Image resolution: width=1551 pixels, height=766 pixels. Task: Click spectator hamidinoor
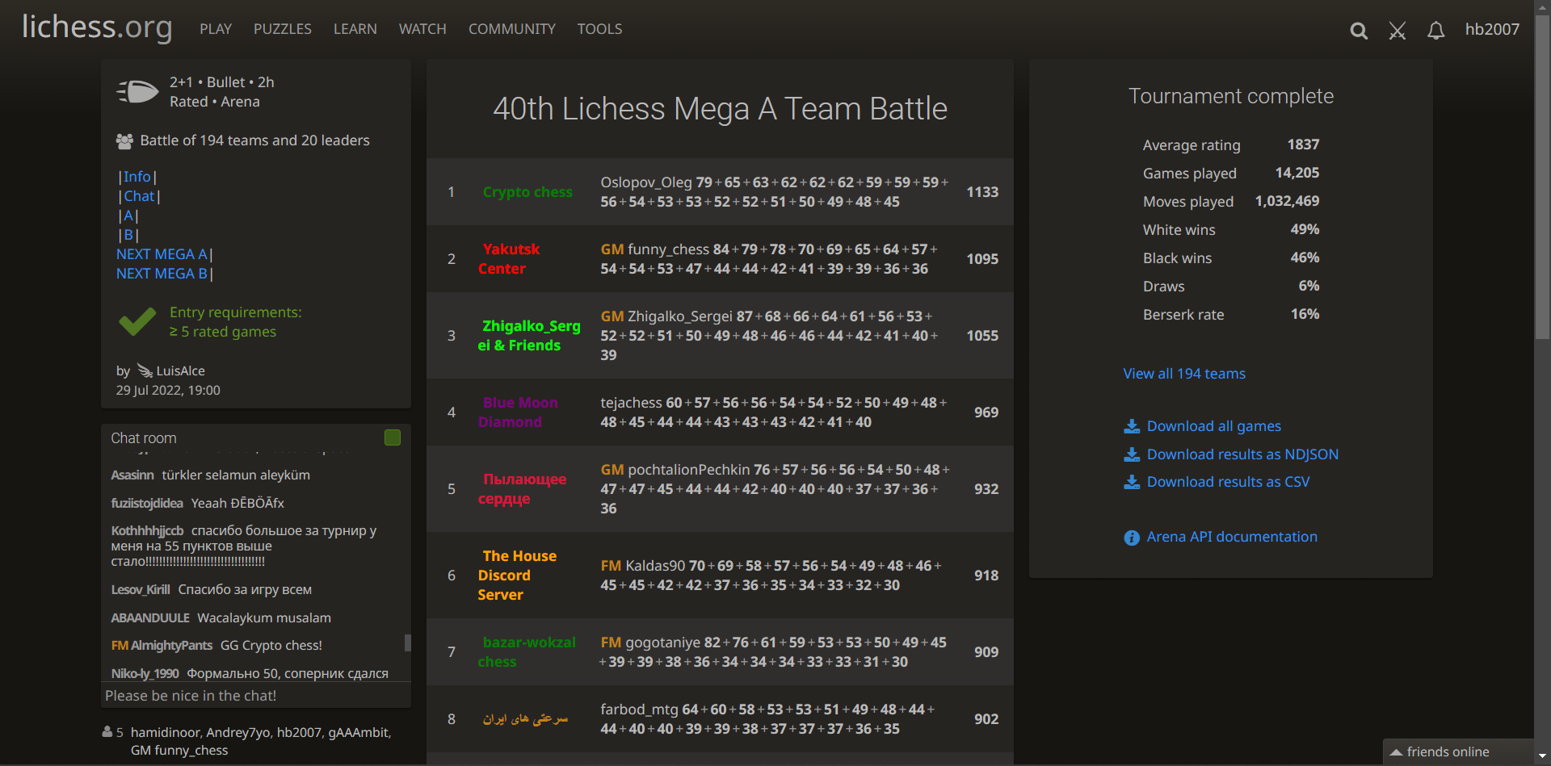(x=165, y=732)
